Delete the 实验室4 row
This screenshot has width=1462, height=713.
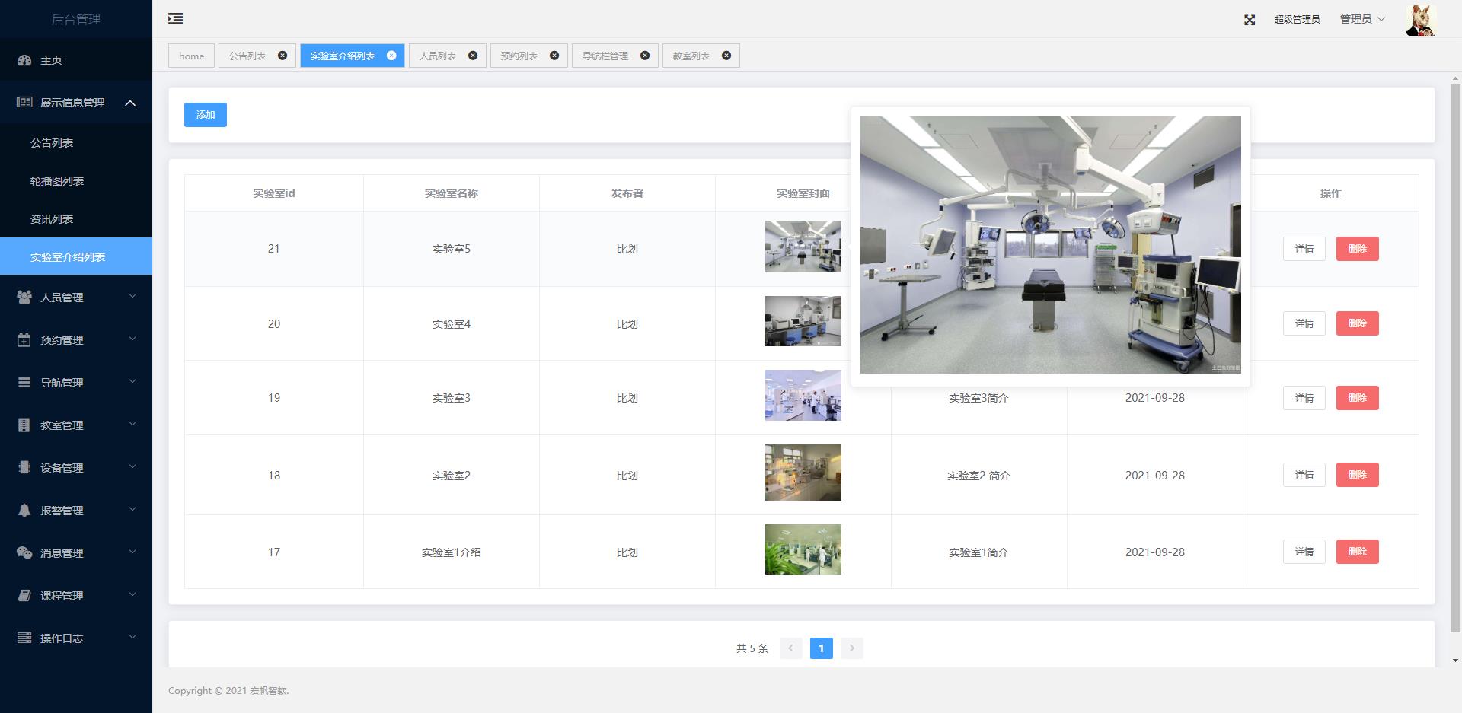tap(1358, 323)
